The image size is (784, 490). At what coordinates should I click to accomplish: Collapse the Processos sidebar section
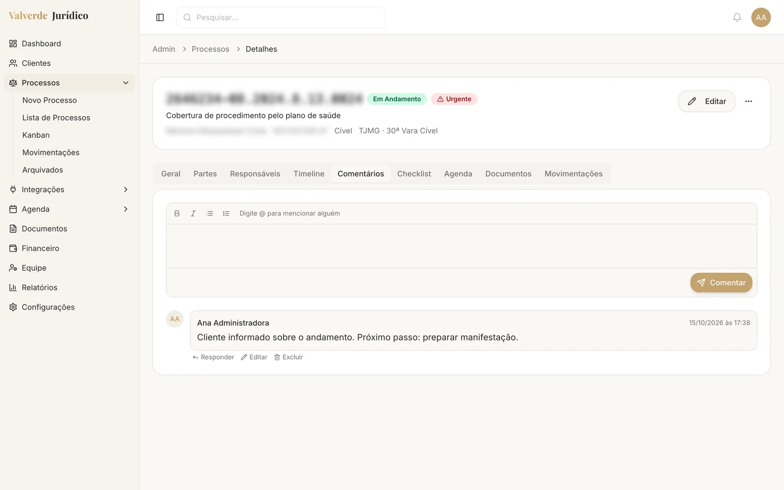tap(69, 83)
